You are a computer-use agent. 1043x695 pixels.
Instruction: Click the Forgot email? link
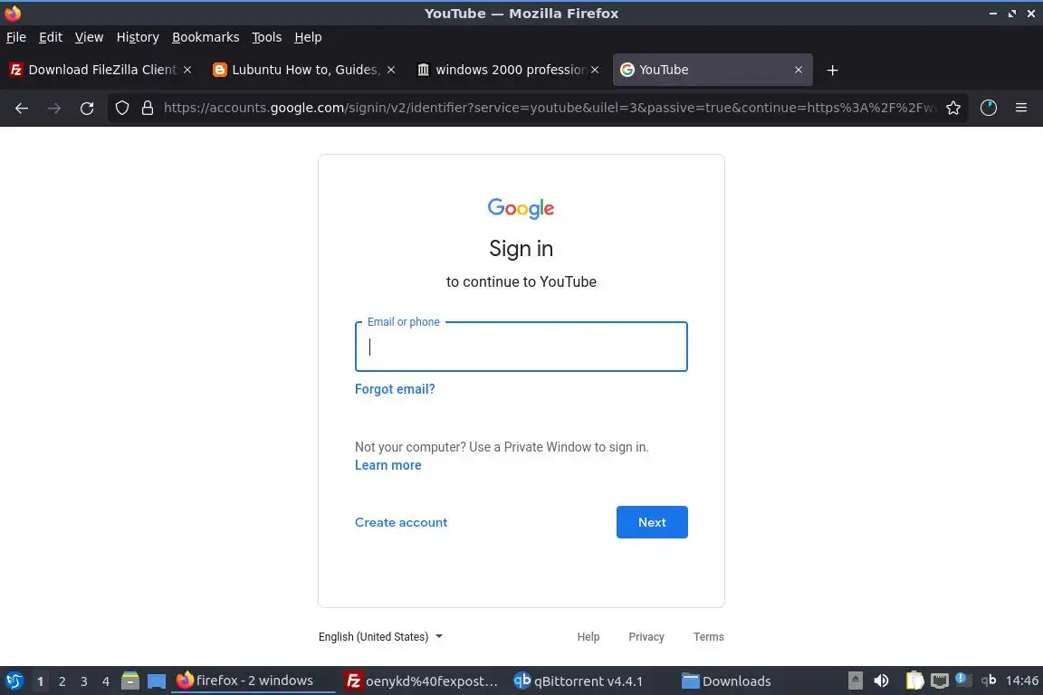click(x=395, y=389)
